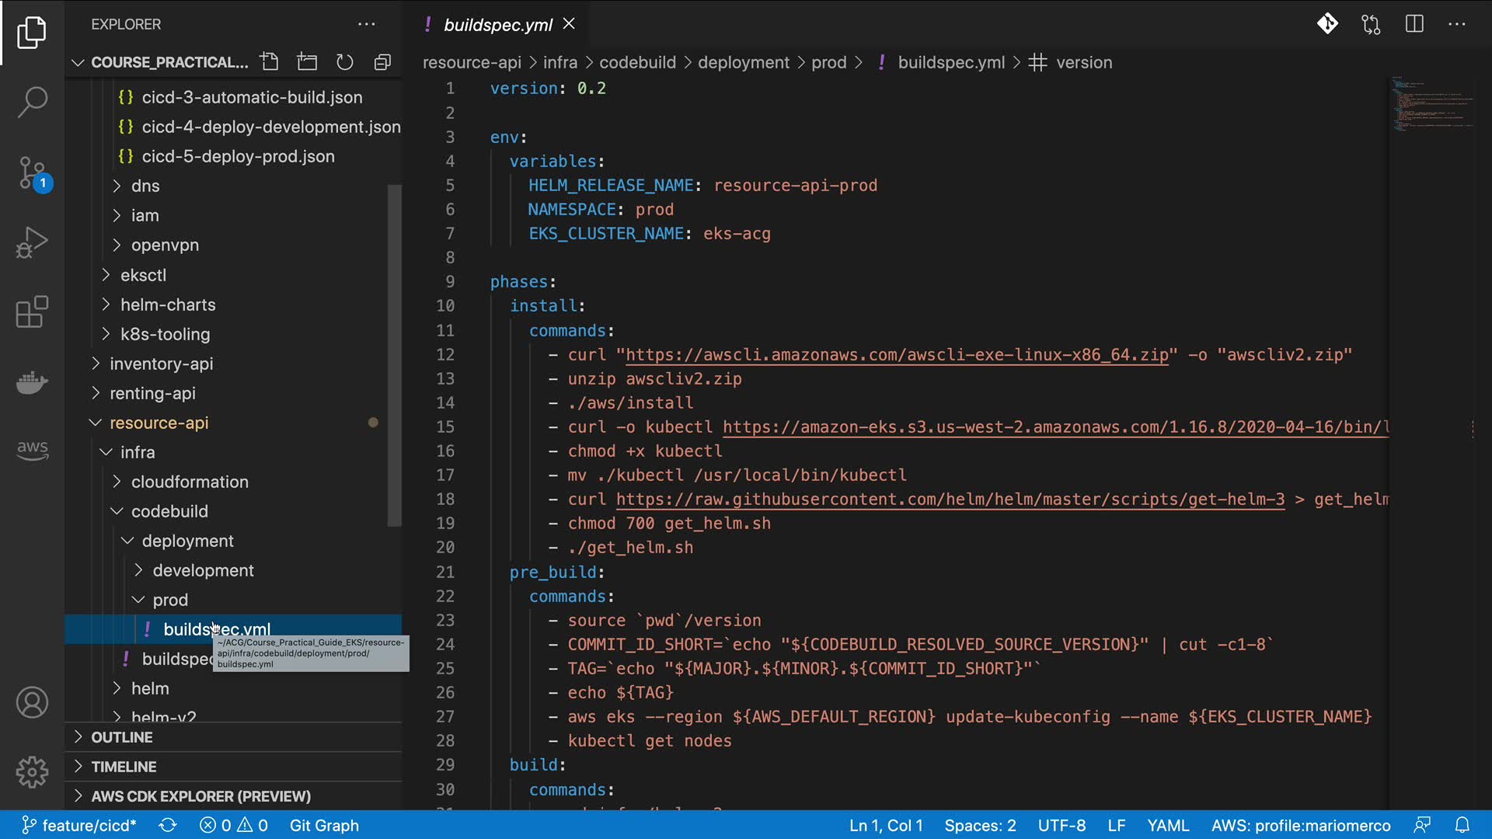This screenshot has width=1492, height=839.
Task: Open Run and Debug view
Action: tap(32, 242)
